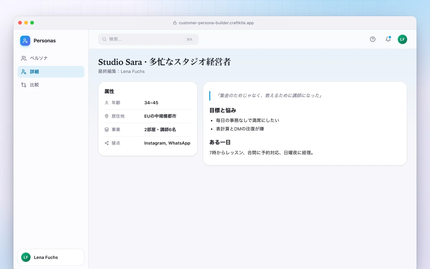The height and width of the screenshot is (269, 430).
Task: Click the location pin icon beside 居住地
Action: click(x=107, y=116)
